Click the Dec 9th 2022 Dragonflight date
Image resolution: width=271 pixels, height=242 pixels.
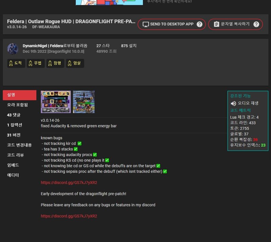pyautogui.click(x=54, y=51)
